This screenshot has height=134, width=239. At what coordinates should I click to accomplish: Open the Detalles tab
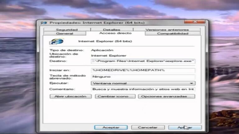(x=114, y=29)
